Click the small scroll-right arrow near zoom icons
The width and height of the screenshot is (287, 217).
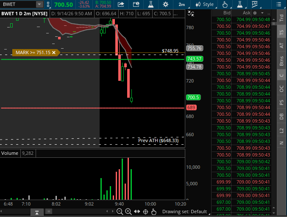pos(113,212)
